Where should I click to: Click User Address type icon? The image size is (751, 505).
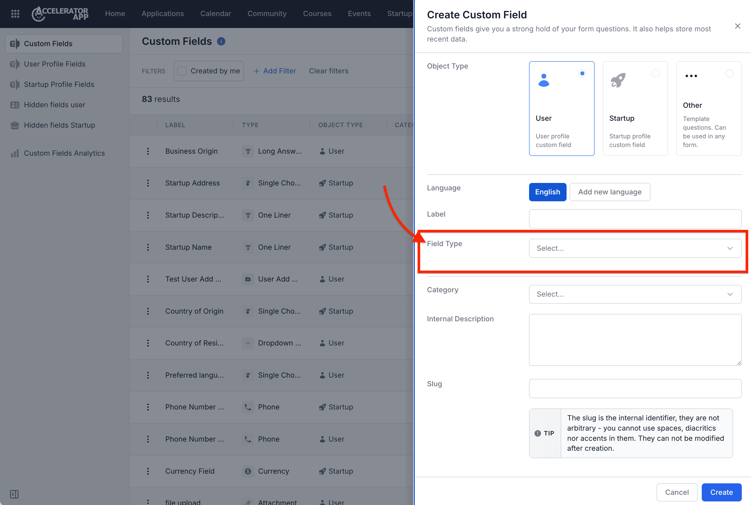pyautogui.click(x=248, y=279)
